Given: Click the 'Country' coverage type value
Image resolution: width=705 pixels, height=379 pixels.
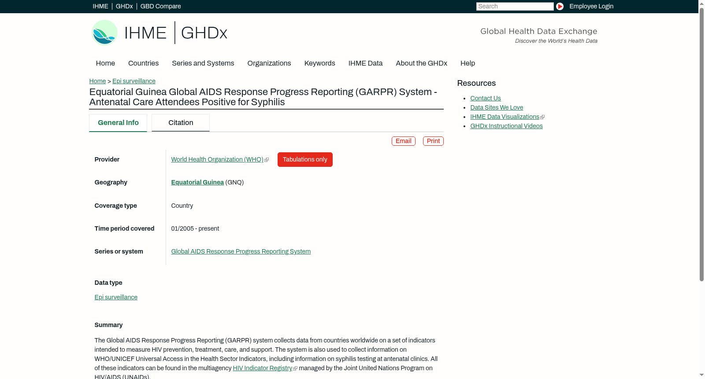Looking at the screenshot, I should (x=182, y=206).
